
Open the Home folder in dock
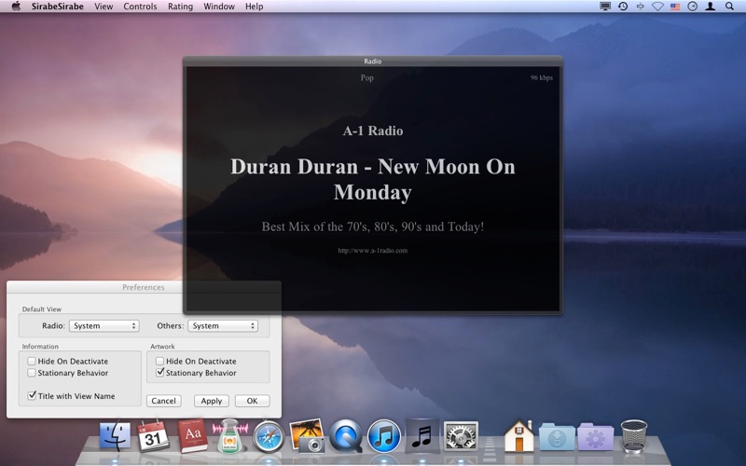(x=518, y=435)
